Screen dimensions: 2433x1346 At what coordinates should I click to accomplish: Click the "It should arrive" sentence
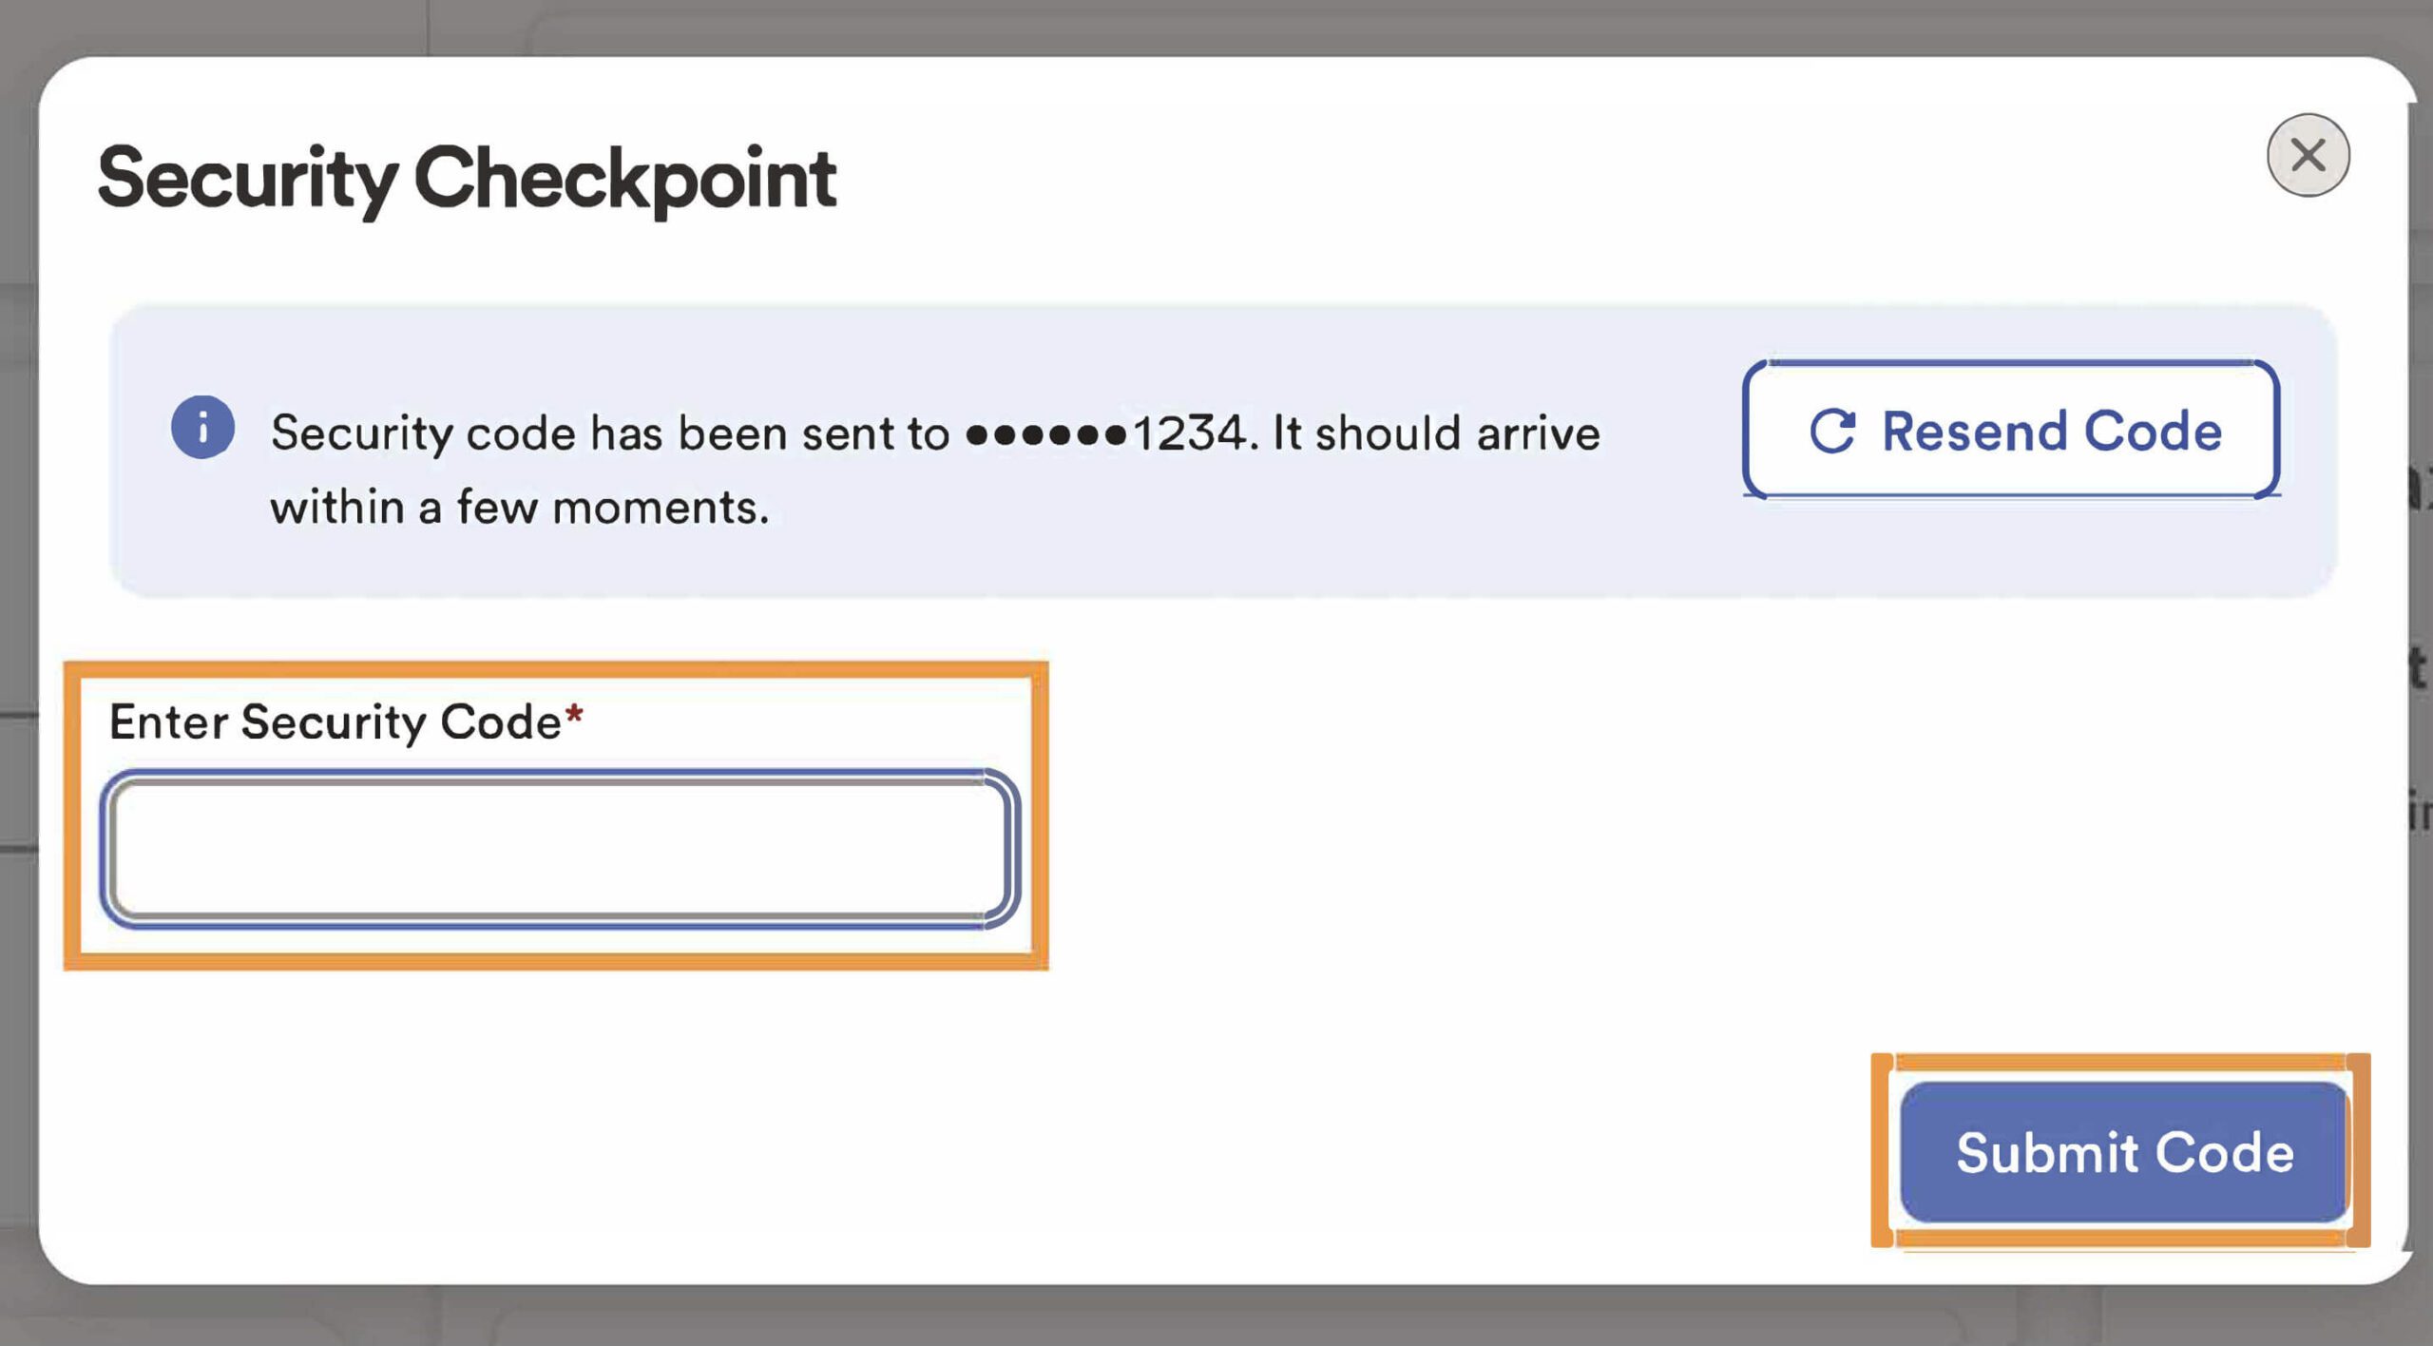[x=1436, y=433]
